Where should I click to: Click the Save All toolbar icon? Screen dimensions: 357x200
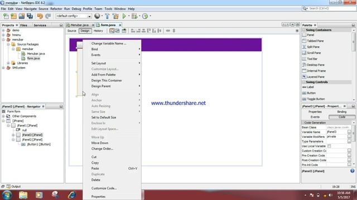[x=30, y=16]
